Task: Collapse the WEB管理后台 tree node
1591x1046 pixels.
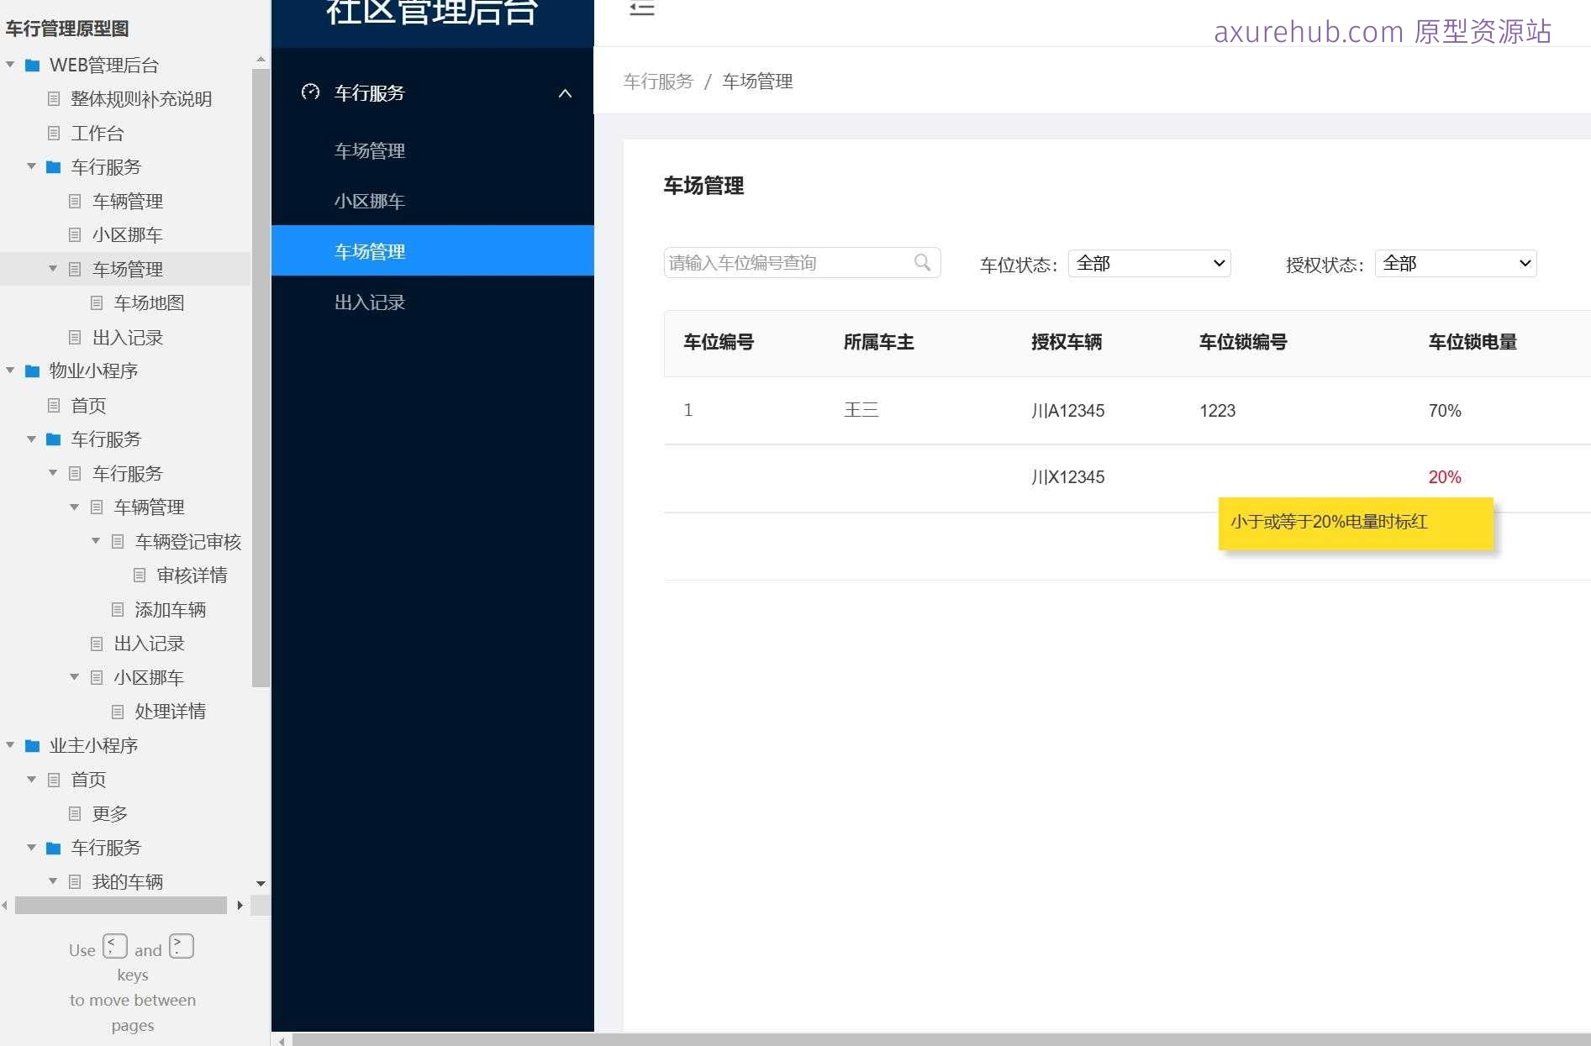Action: pyautogui.click(x=9, y=65)
